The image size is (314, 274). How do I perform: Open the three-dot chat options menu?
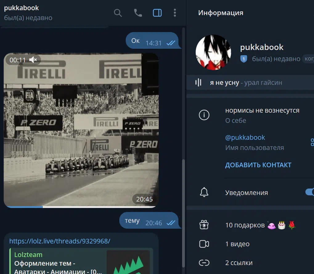[x=175, y=13]
